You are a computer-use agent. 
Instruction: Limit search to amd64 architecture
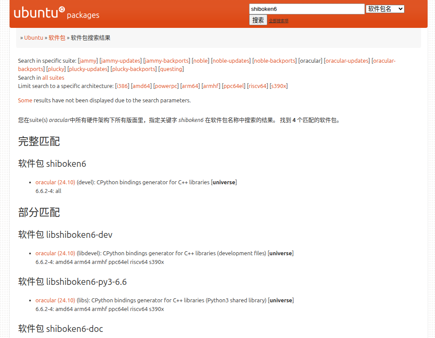141,86
